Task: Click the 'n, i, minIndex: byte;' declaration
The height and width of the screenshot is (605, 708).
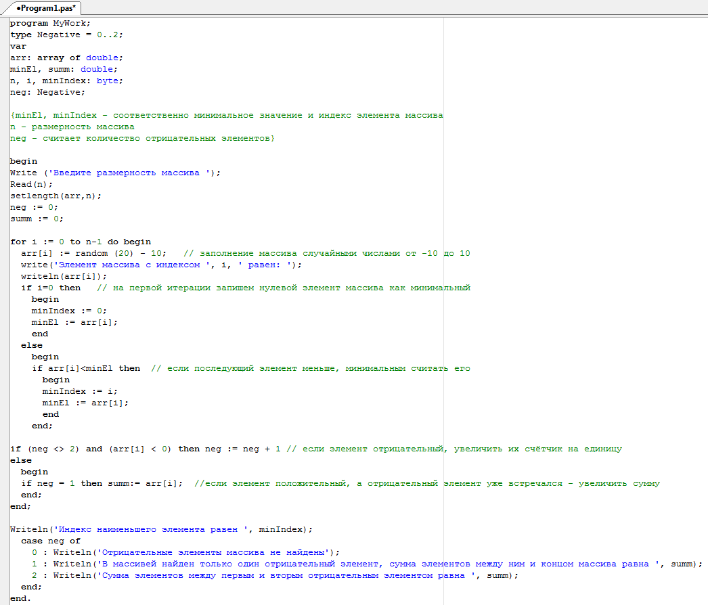Action: tap(66, 81)
